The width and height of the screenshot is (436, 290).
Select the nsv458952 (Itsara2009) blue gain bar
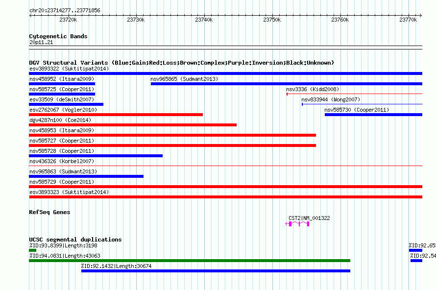coord(62,84)
